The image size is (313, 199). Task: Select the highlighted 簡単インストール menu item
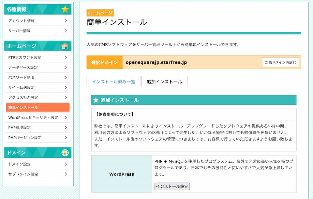(x=37, y=107)
